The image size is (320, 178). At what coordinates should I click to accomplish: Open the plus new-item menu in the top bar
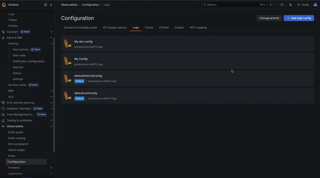(272, 5)
